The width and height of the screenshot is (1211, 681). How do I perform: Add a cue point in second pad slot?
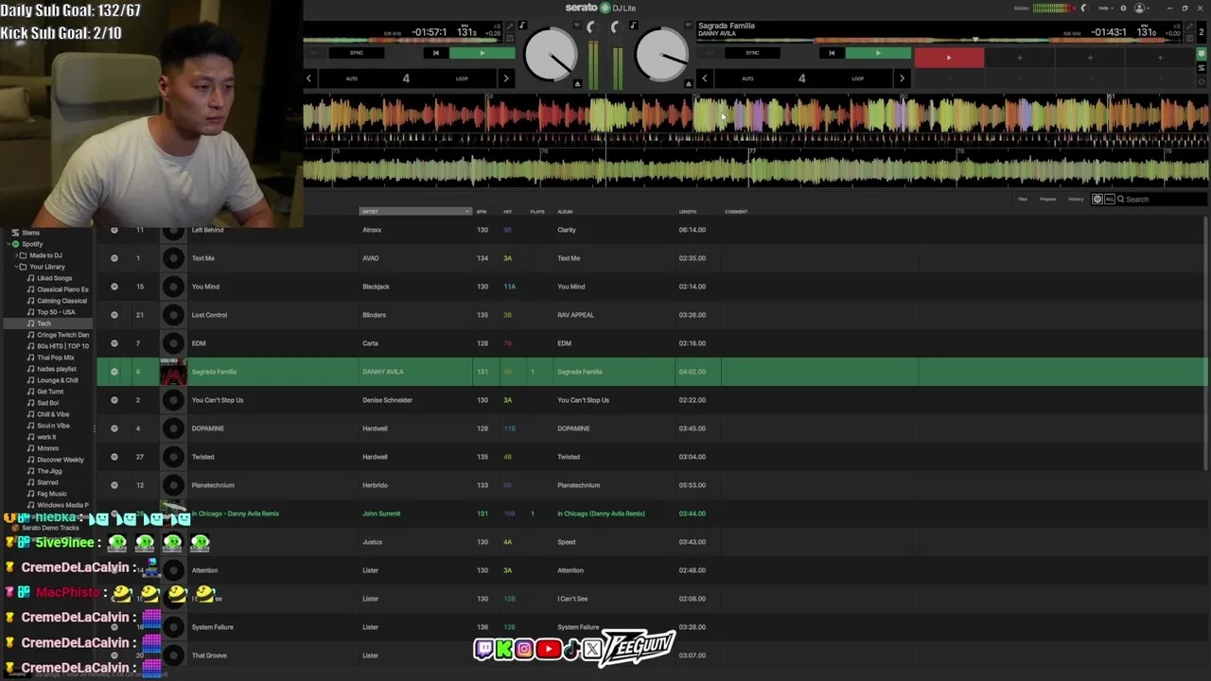1019,58
